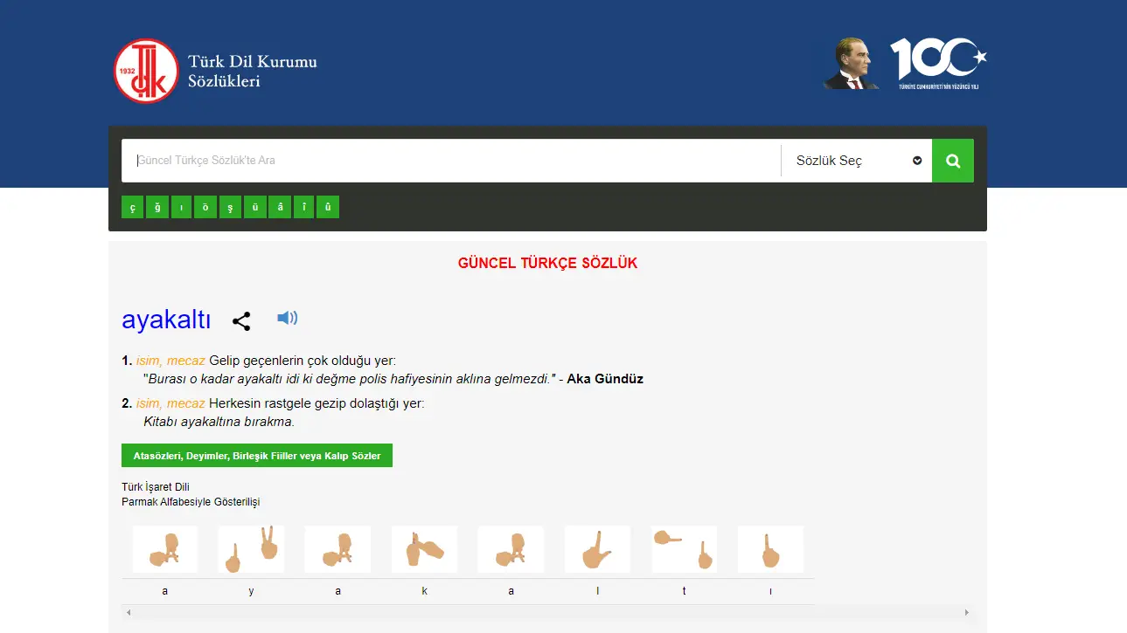Click the sign language image for t
This screenshot has width=1127, height=633.
tap(684, 549)
